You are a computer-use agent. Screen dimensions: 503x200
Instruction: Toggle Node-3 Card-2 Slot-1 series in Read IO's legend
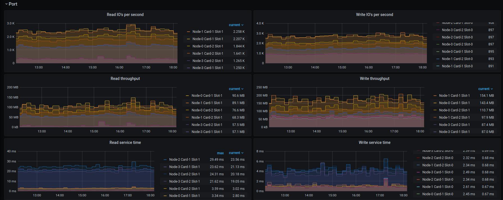(208, 61)
